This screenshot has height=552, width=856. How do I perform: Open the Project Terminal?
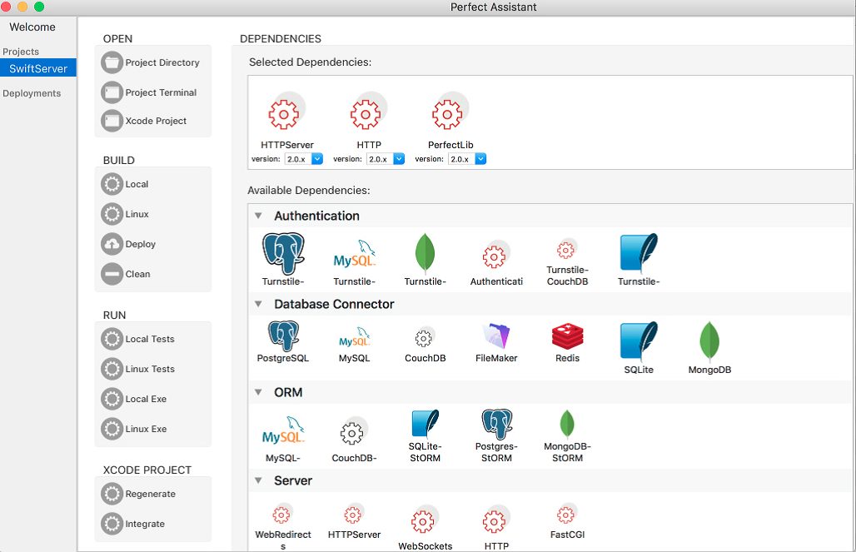click(x=149, y=92)
